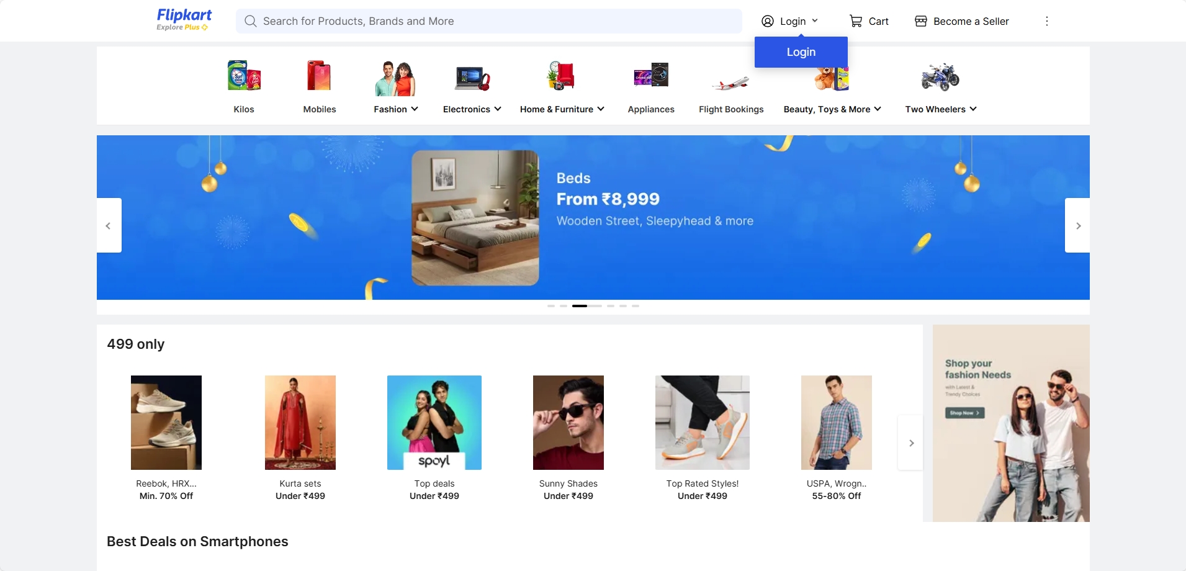The image size is (1186, 571).
Task: Focus the product search field
Action: point(489,21)
